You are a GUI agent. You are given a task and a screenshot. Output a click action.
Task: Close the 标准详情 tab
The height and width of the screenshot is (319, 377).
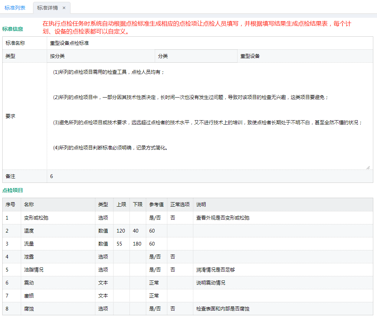click(x=64, y=8)
